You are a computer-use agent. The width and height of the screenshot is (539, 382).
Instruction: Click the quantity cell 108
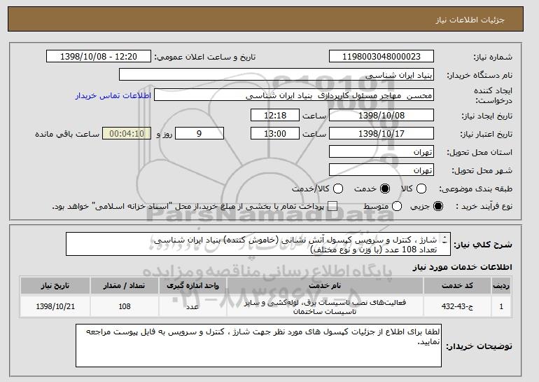[124, 306]
